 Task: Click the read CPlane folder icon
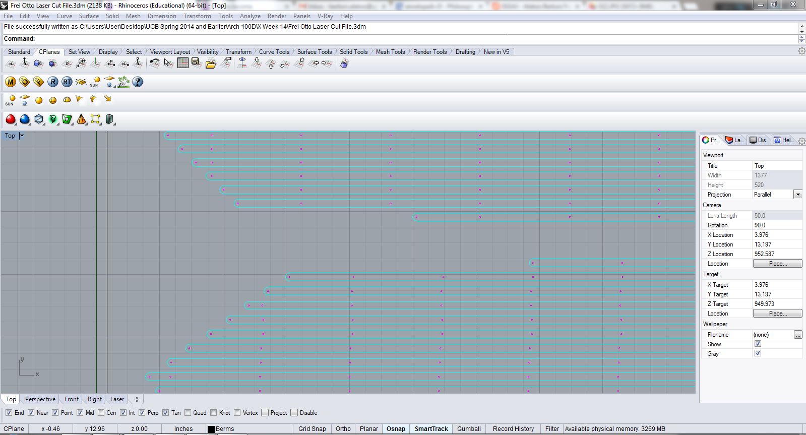coord(211,64)
